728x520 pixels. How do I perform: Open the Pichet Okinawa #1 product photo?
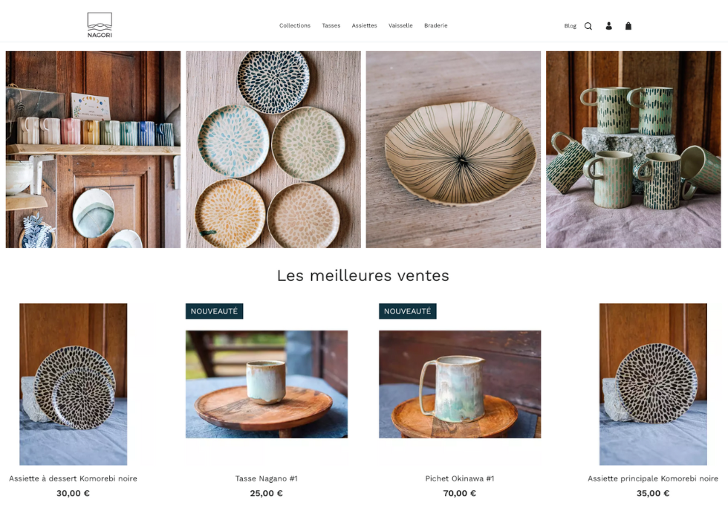(x=460, y=384)
